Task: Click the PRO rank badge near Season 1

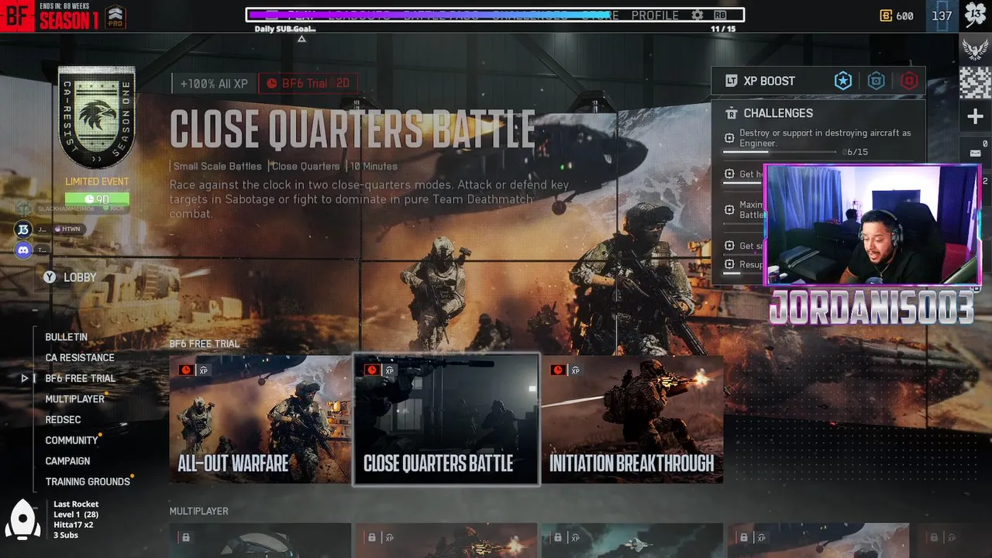Action: coord(115,15)
